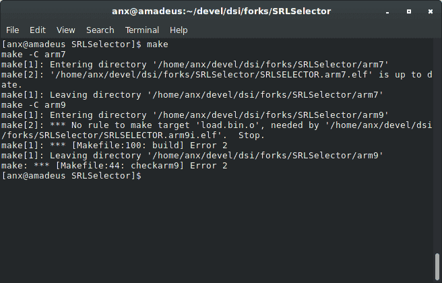Click the 'make -C arm9' output line
The height and width of the screenshot is (283, 442).
(34, 105)
